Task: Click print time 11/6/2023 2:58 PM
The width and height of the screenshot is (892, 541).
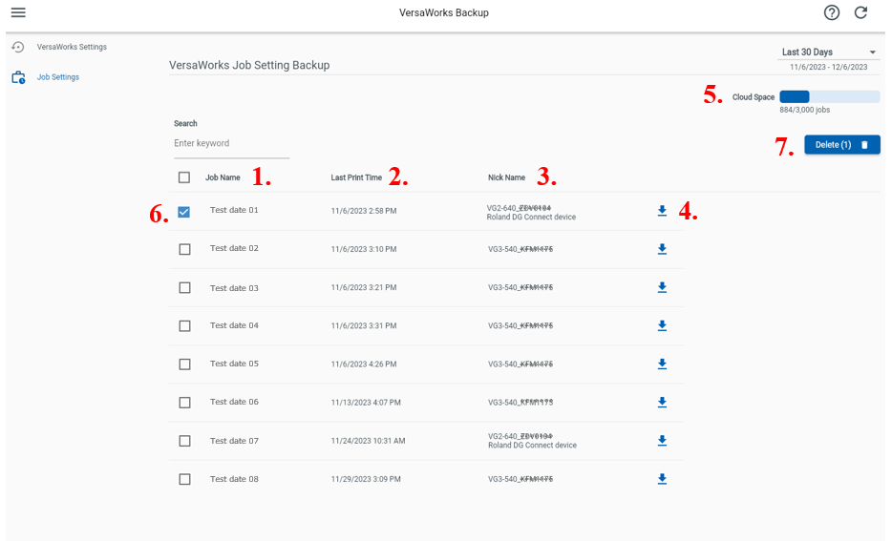Action: pos(364,211)
